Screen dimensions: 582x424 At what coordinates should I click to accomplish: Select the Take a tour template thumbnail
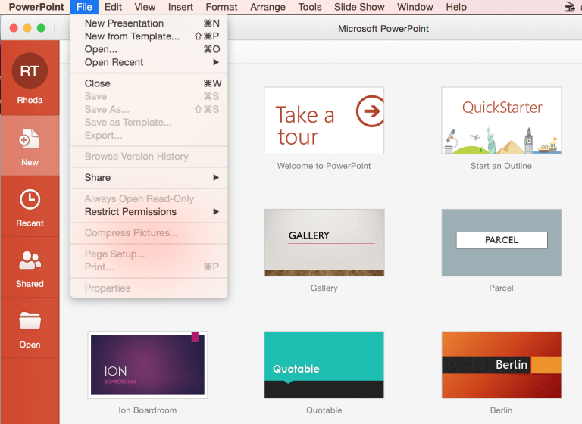click(x=324, y=120)
